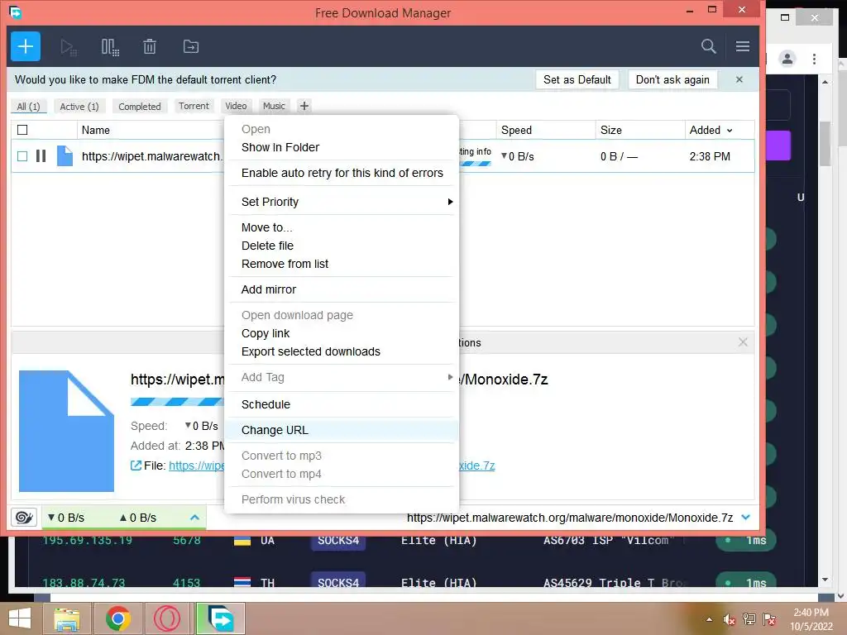Choose Enable auto retry for this kind of errors
This screenshot has width=847, height=635.
point(342,173)
